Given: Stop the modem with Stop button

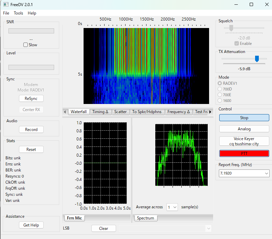Looking at the screenshot, I should [x=244, y=118].
